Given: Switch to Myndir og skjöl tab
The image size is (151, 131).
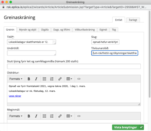Looking at the screenshot, I should [x=28, y=30].
